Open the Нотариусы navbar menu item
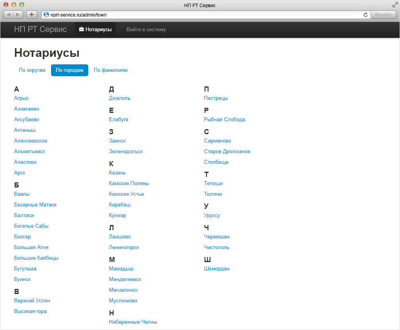This screenshot has height=330, width=400. pyautogui.click(x=95, y=30)
